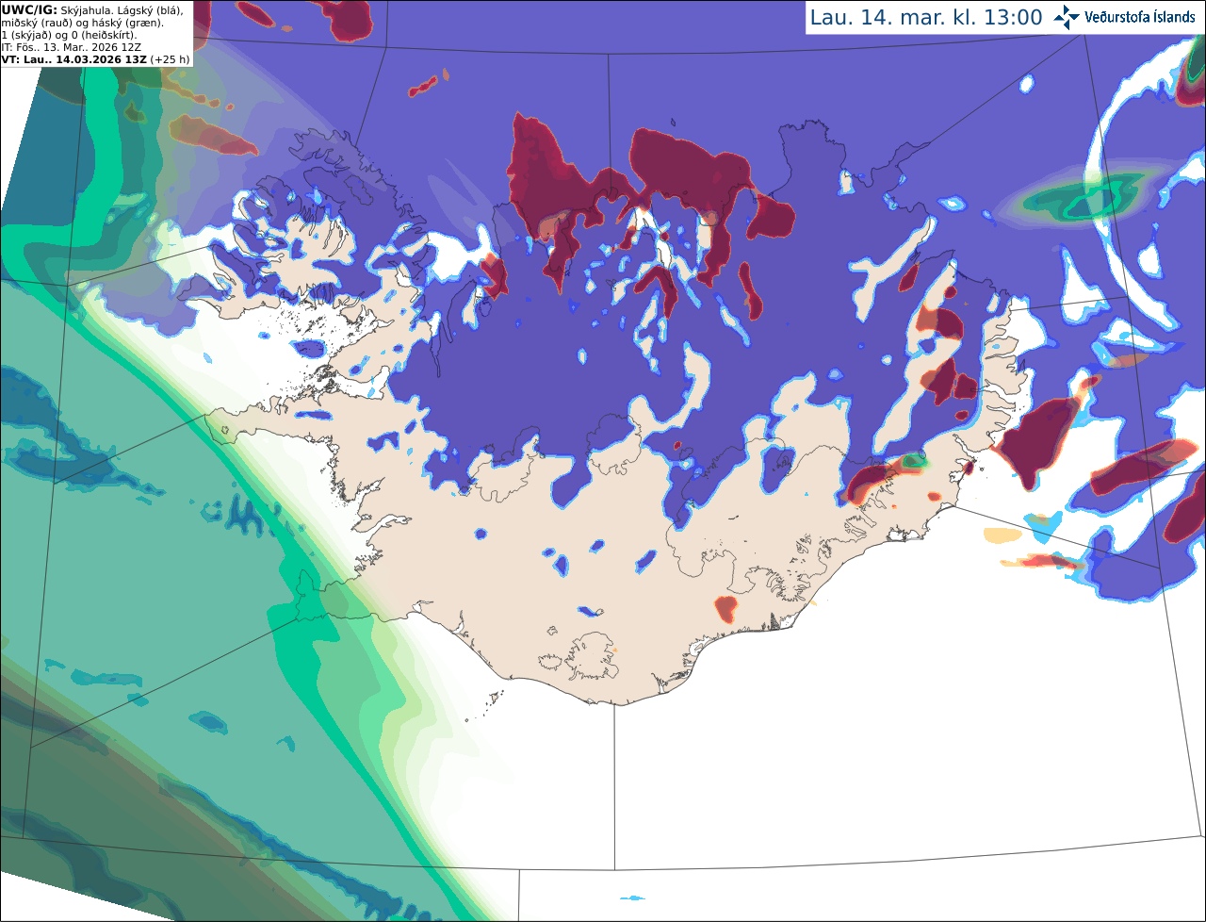The image size is (1206, 922).
Task: Click legend line "1 (skýjað) og 0 (heiðskírt)."
Action: [x=69, y=35]
